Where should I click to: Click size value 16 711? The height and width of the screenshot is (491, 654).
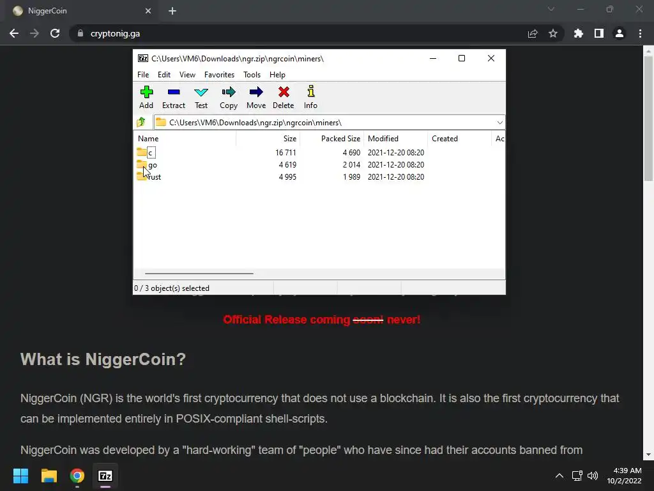[285, 153]
